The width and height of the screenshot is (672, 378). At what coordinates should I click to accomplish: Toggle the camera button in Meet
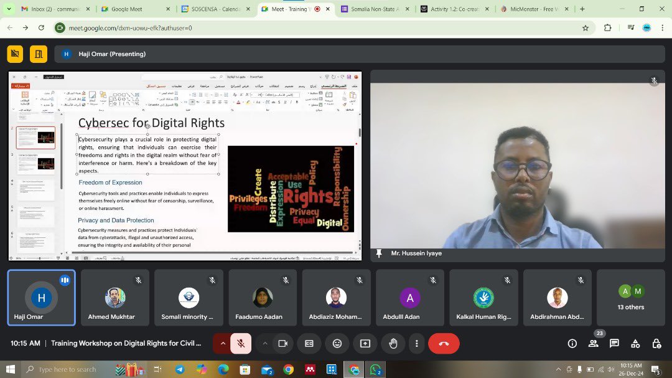tap(283, 343)
